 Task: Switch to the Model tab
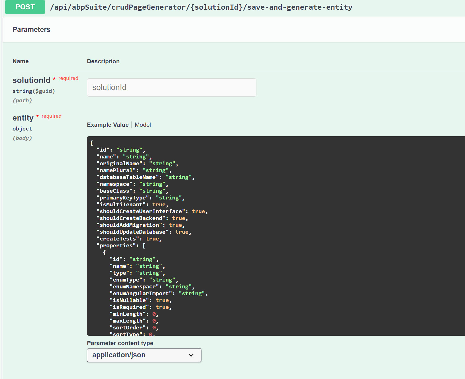142,125
